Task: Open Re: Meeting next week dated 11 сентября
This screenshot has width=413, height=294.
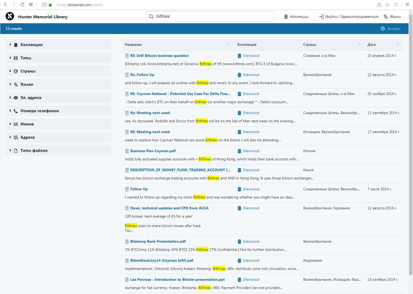Action: point(150,113)
